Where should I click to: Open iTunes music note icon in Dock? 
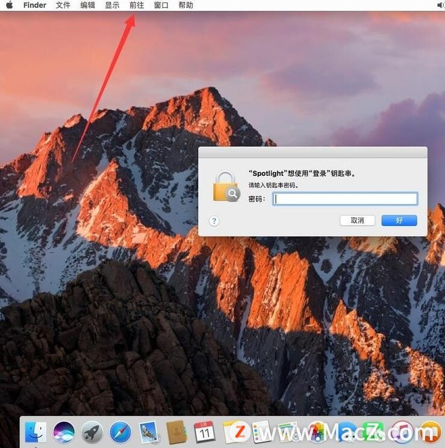pyautogui.click(x=402, y=432)
